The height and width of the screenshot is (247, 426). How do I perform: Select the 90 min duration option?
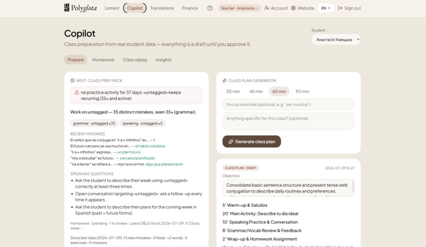(302, 92)
